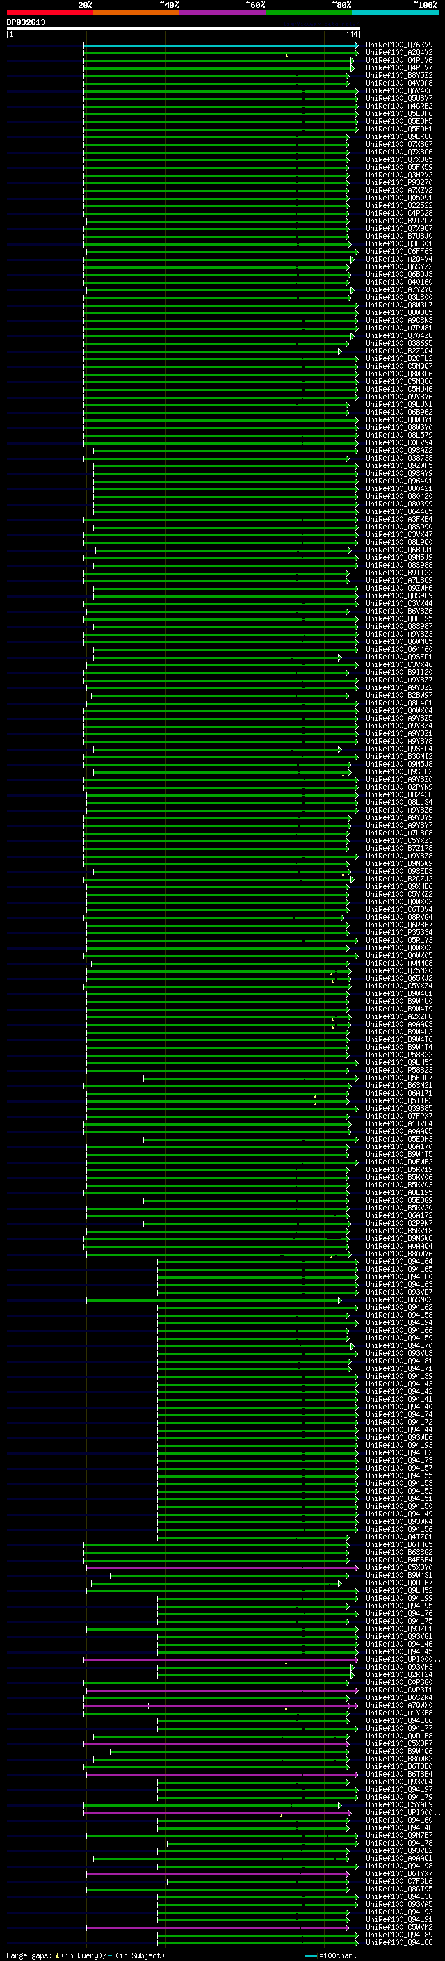The image size is (445, 1961).
Task: Open UniRef100_Q38695 entry
Action: [x=399, y=344]
